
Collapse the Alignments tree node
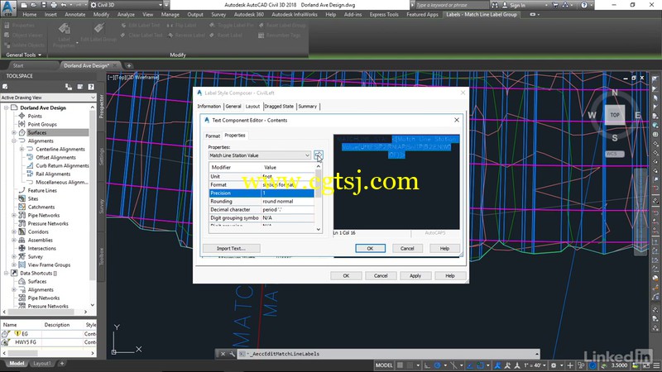pyautogui.click(x=14, y=141)
